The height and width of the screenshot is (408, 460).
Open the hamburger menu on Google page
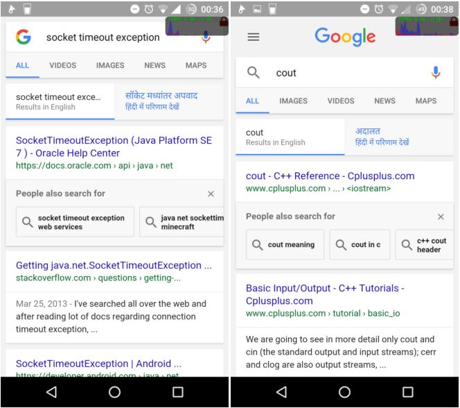(x=254, y=37)
